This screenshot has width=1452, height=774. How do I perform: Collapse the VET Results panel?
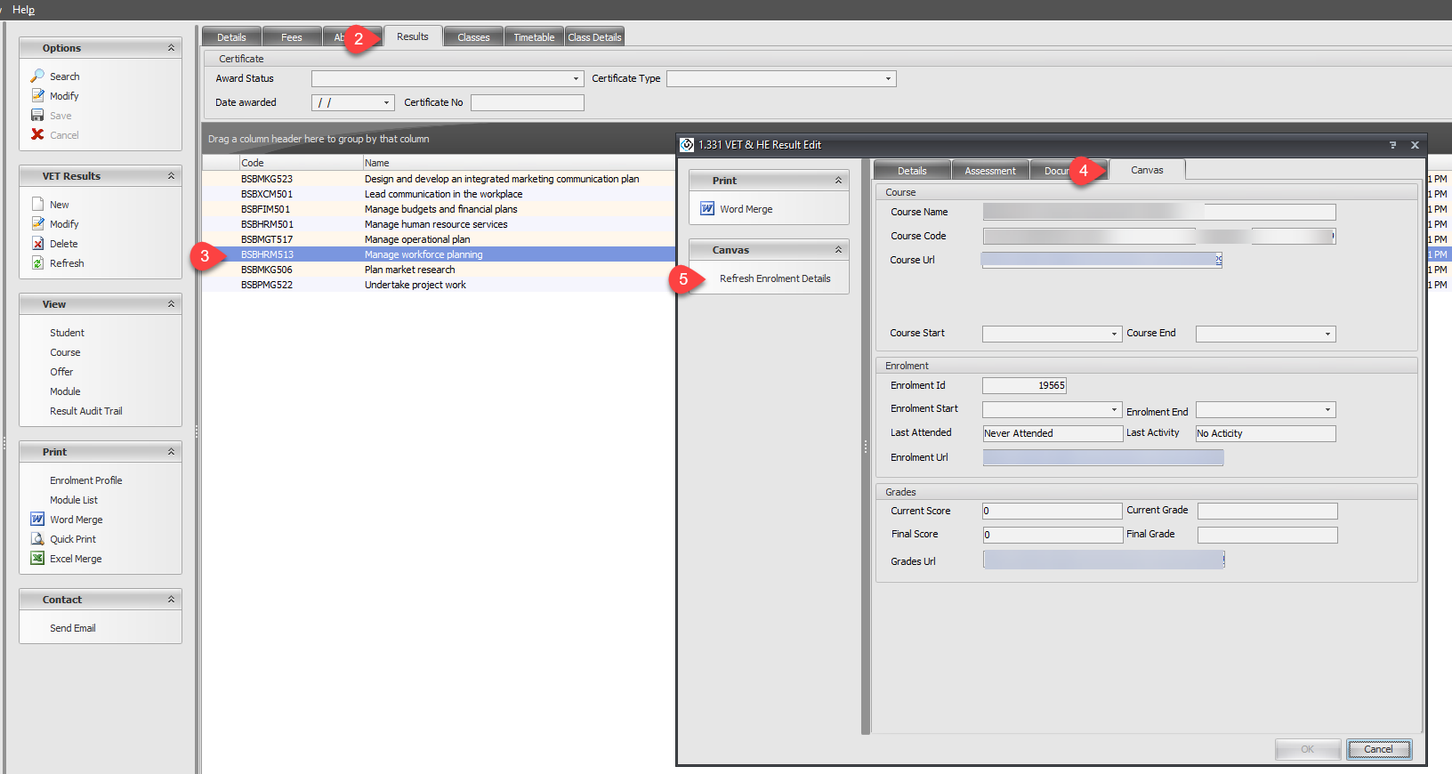pos(171,176)
